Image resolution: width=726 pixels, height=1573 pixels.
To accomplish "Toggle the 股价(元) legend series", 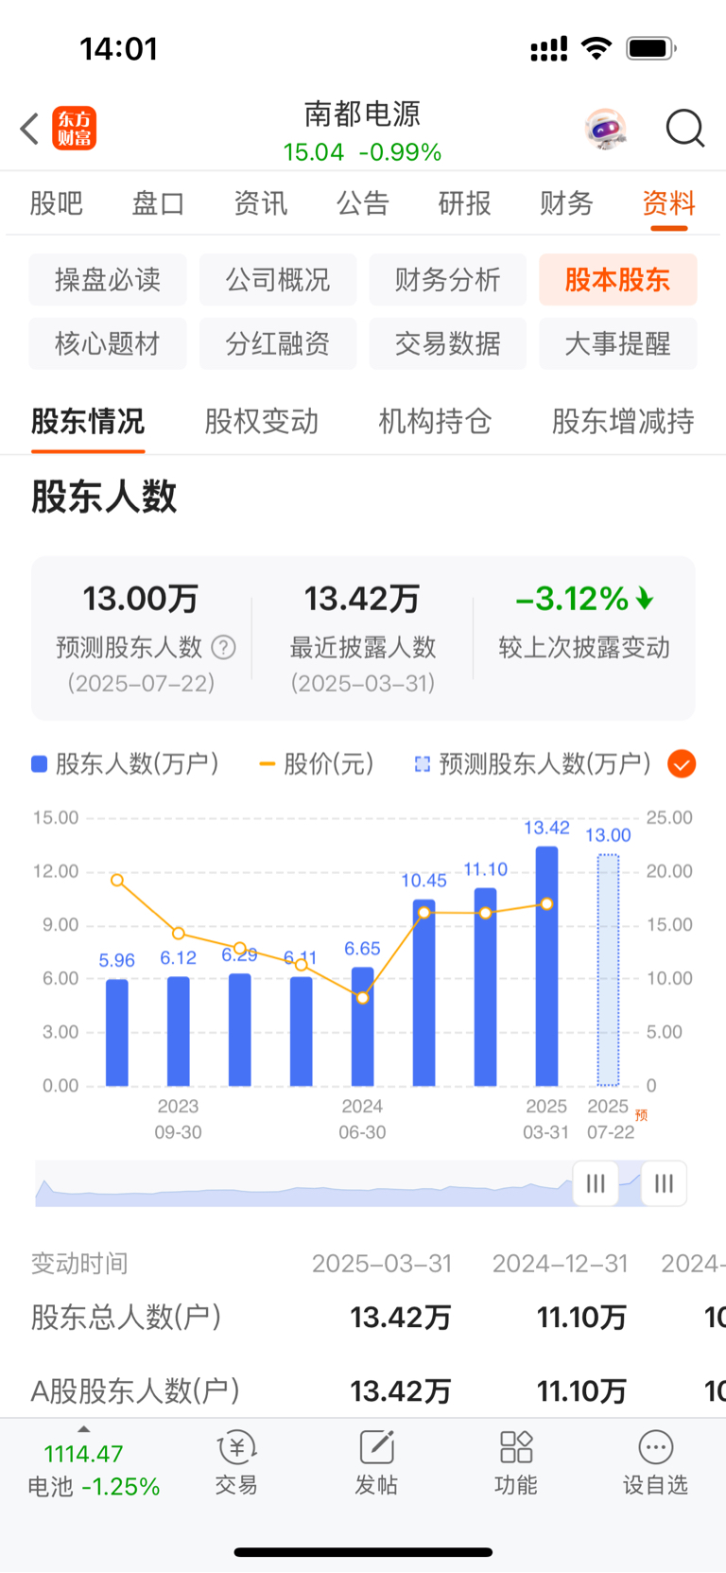I will (x=317, y=763).
